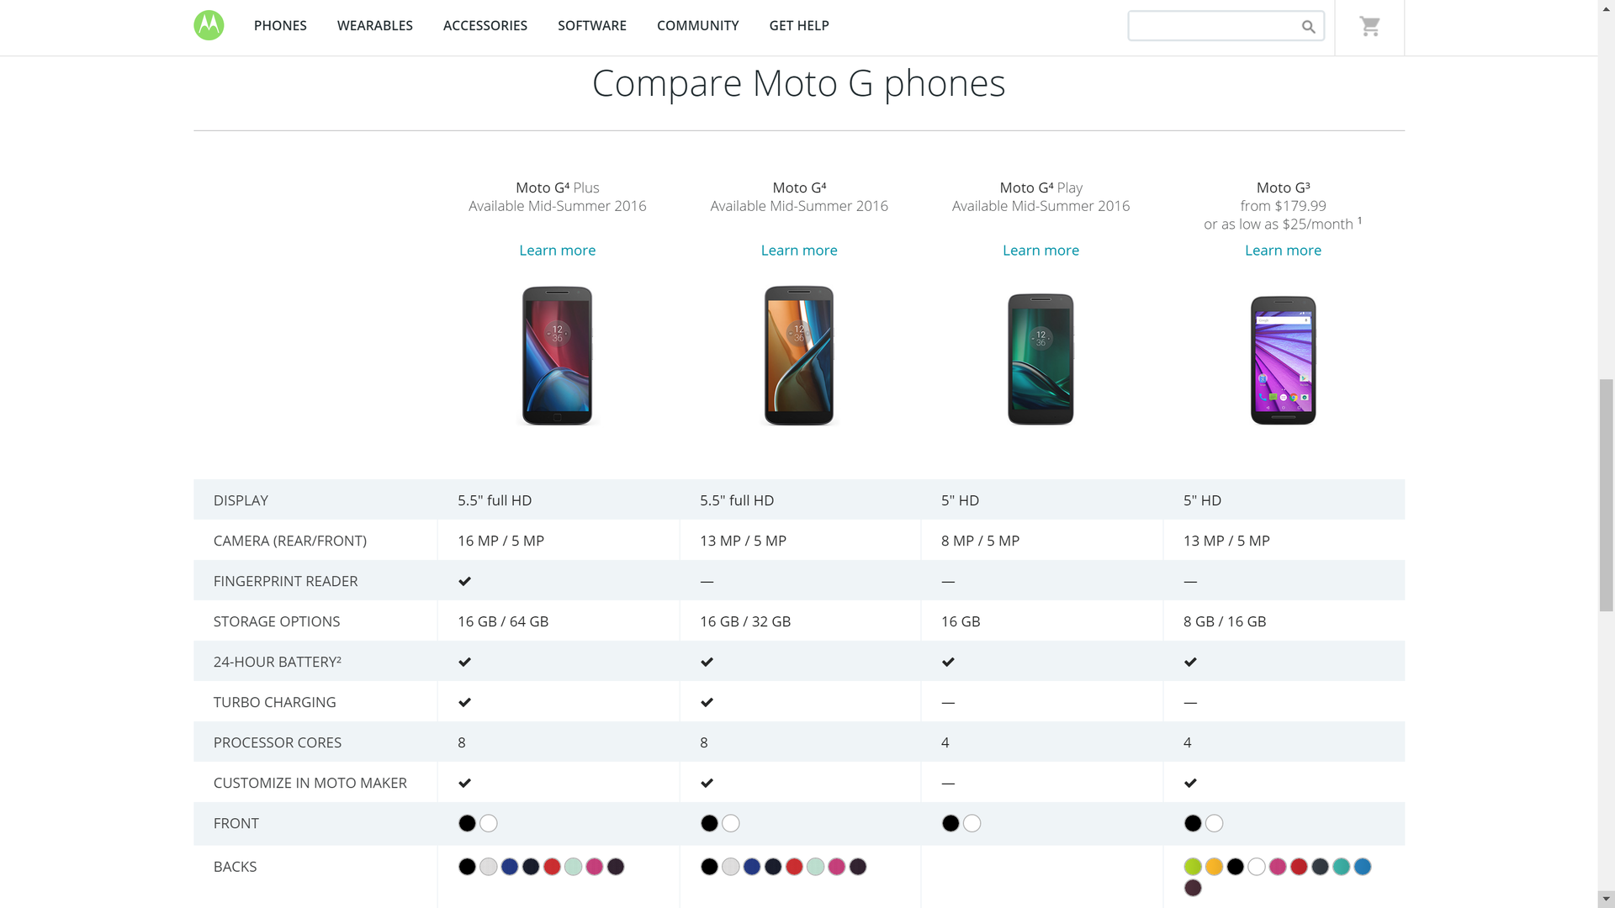The width and height of the screenshot is (1615, 908).
Task: Click the Motorola logo icon
Action: pos(209,25)
